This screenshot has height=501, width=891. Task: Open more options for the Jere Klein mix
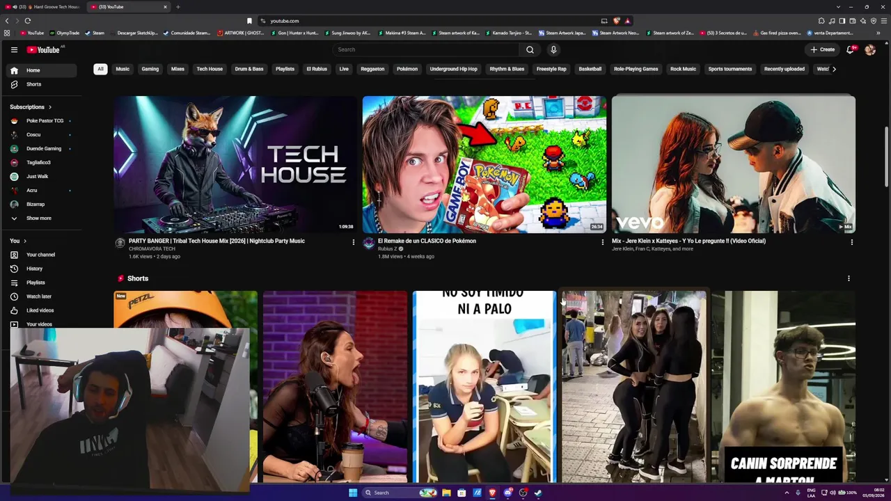851,242
